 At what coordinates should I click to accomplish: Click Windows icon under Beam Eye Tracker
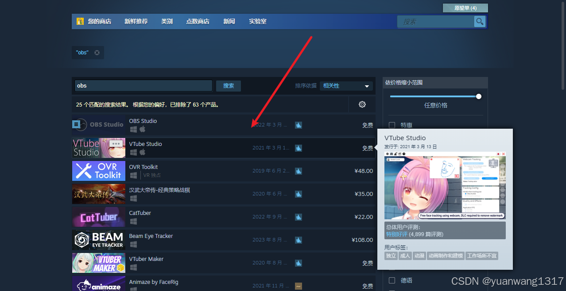coord(133,244)
